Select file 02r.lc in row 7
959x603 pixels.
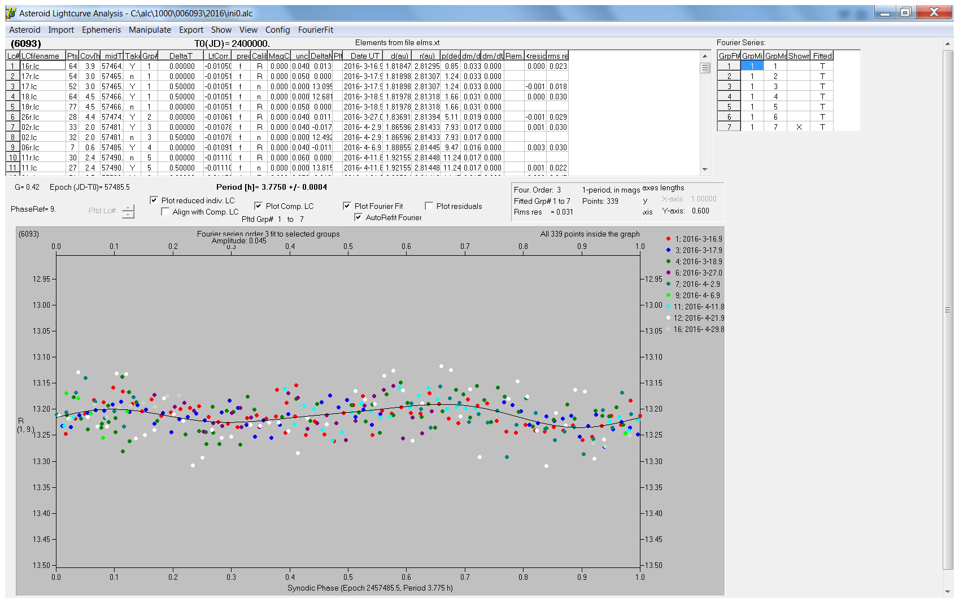(x=43, y=127)
